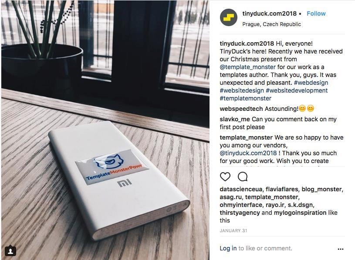Open the #webdesign hashtag
This screenshot has width=355, height=260.
pos(311,83)
